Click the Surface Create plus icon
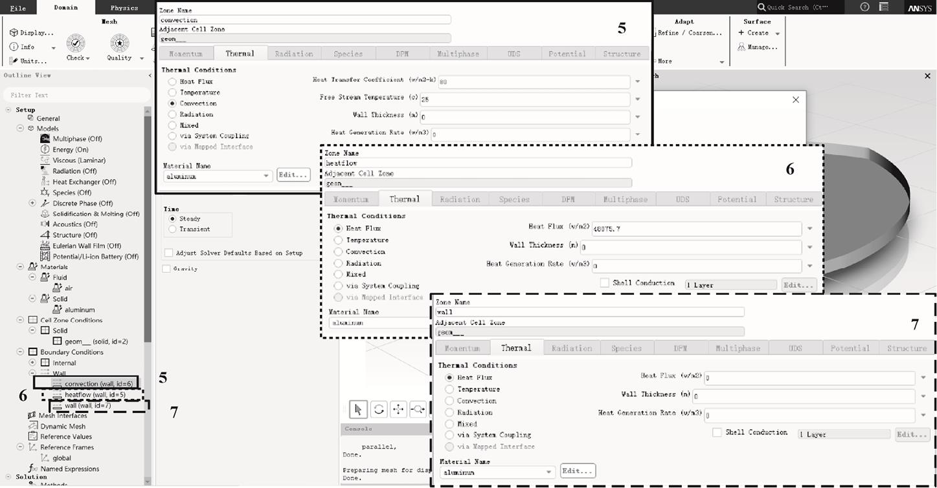This screenshot has height=488, width=937. [741, 33]
